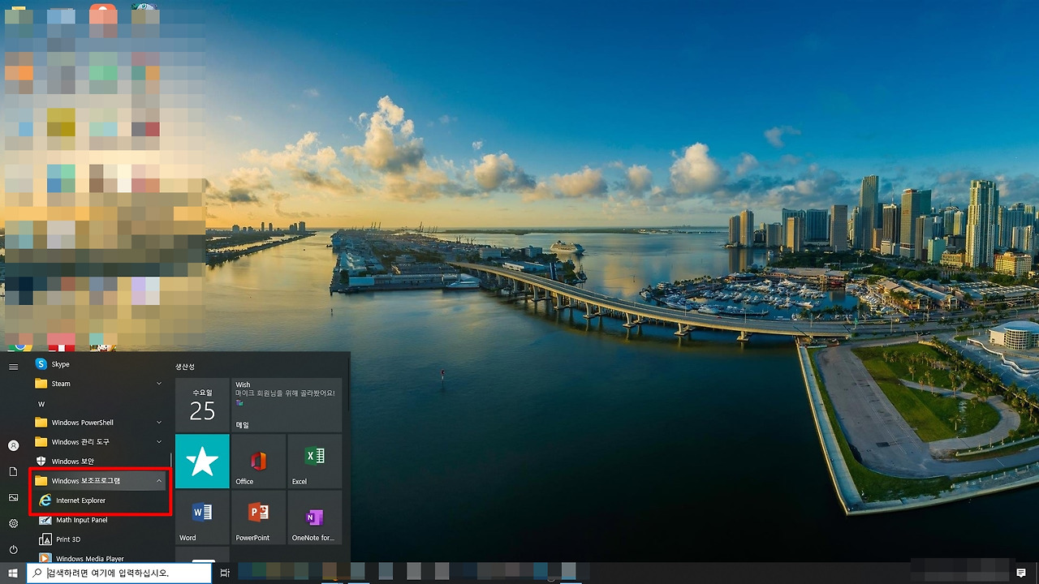Open the Word tile
1039x584 pixels.
[x=202, y=517]
